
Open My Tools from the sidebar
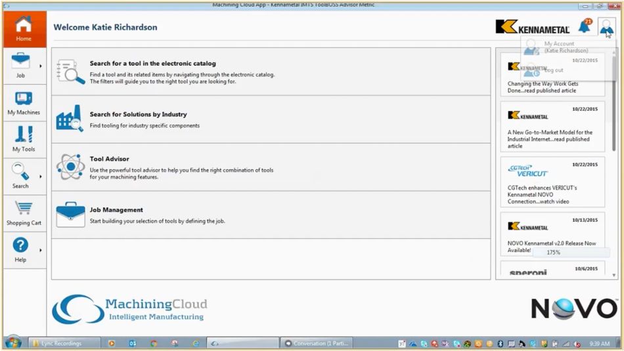(x=24, y=139)
